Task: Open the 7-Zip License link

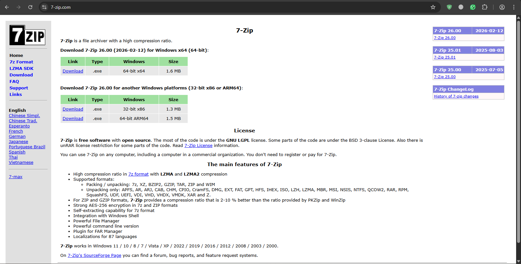Action: pos(198,146)
